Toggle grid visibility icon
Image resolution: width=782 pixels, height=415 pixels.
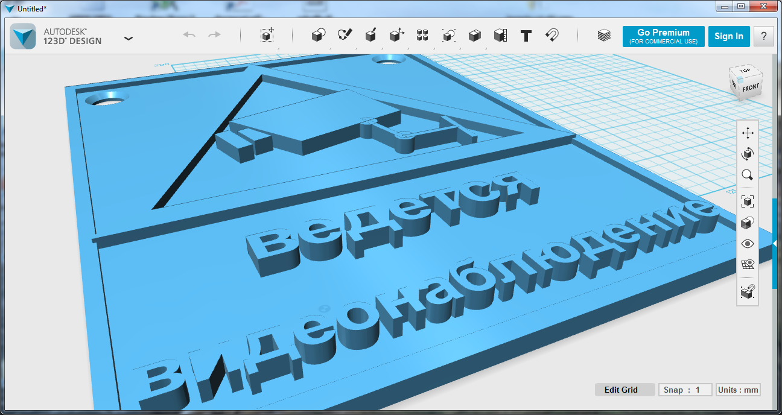[748, 264]
